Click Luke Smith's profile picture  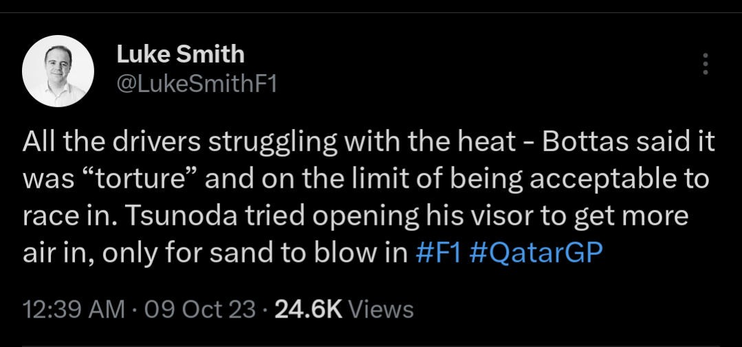[x=58, y=71]
